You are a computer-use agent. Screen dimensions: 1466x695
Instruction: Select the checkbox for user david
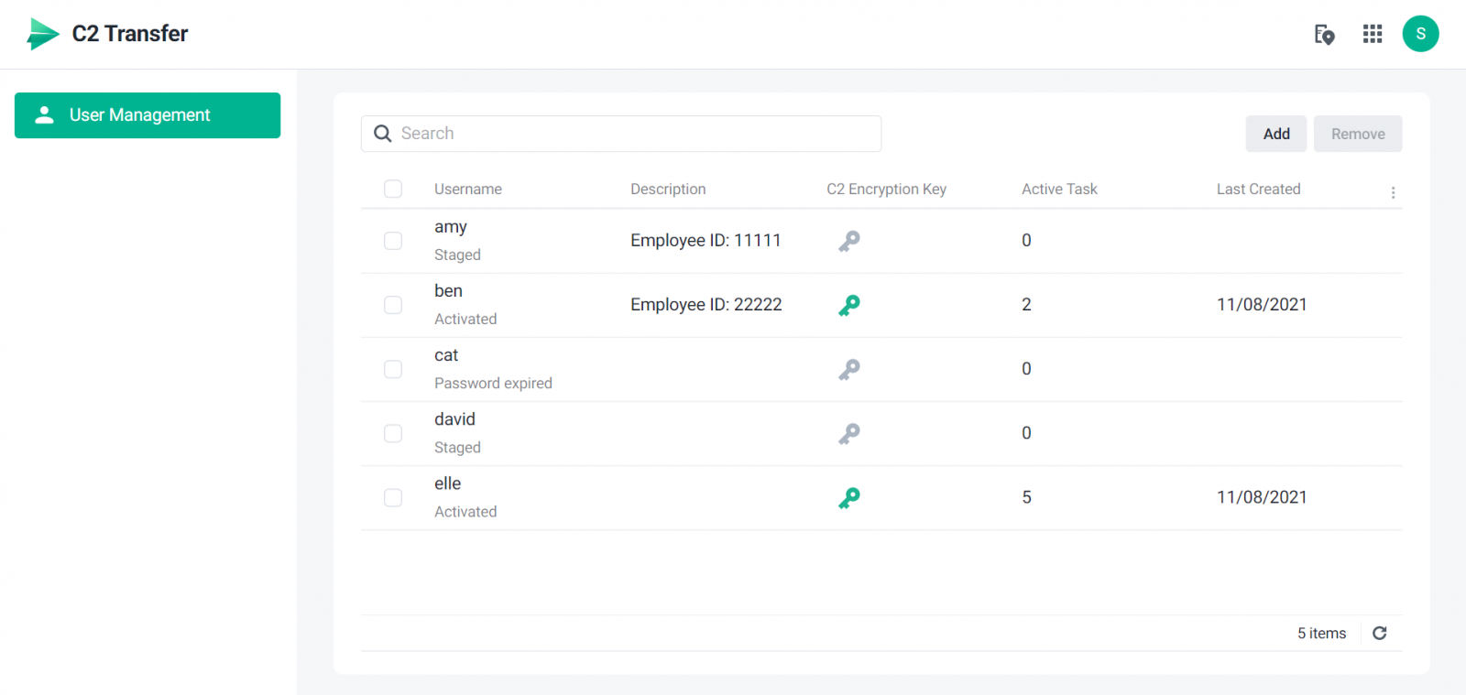[x=393, y=433]
